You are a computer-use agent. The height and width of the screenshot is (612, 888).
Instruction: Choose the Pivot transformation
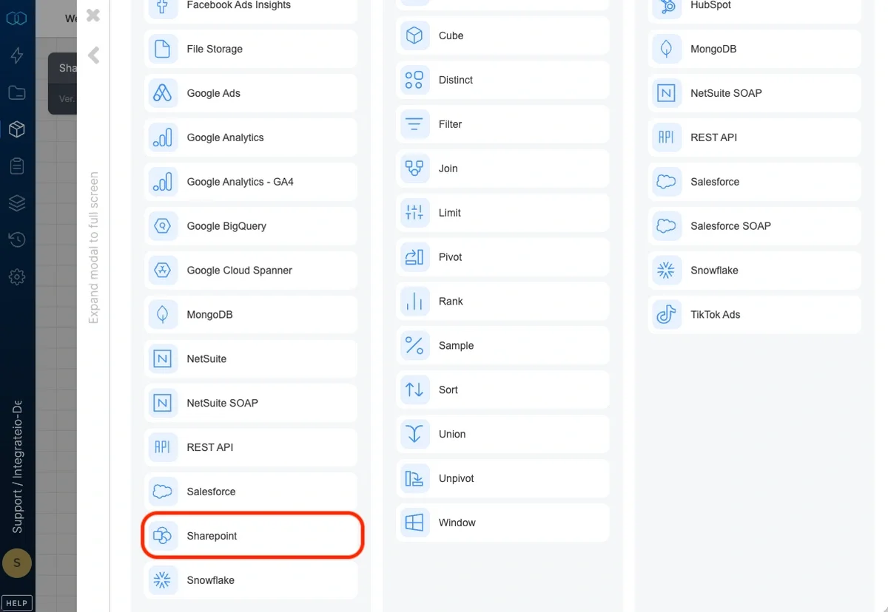click(502, 257)
